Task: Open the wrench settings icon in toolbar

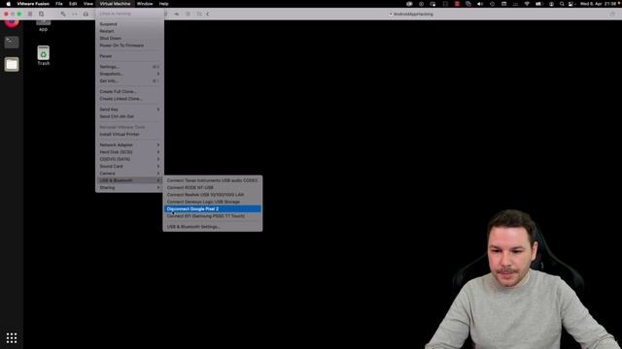Action: (x=63, y=14)
